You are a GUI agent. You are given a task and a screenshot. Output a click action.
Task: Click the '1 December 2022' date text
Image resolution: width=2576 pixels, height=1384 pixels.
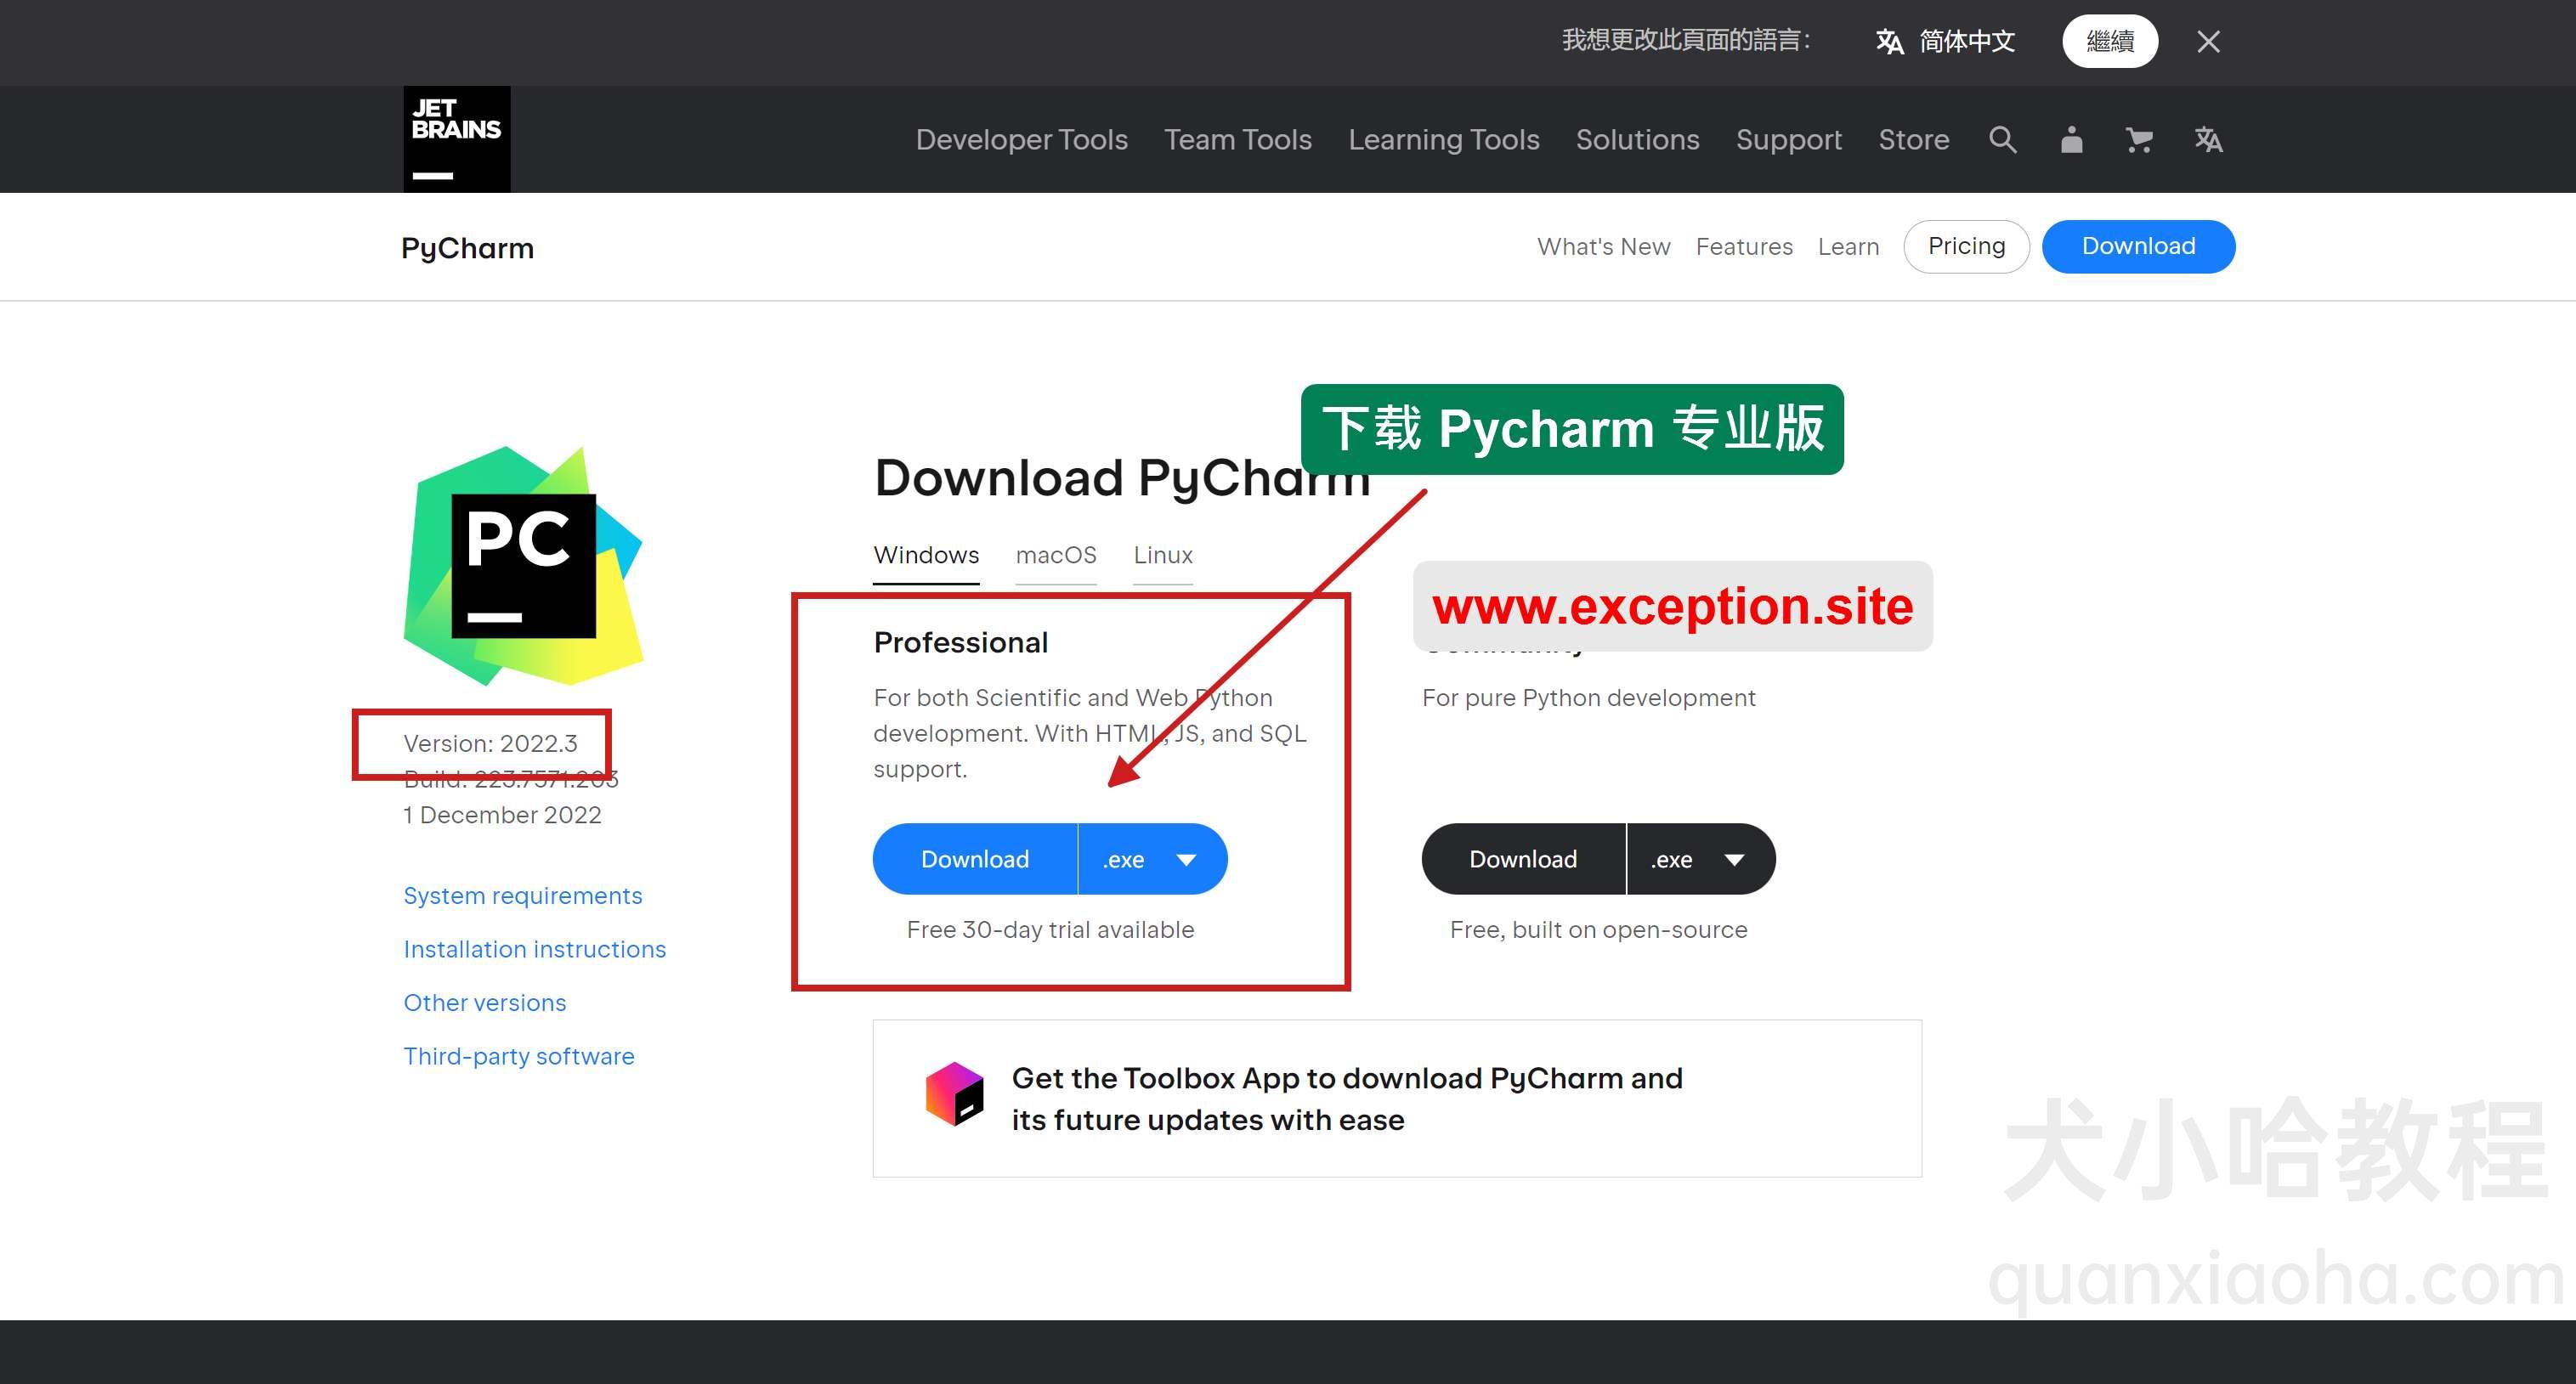coord(502,815)
